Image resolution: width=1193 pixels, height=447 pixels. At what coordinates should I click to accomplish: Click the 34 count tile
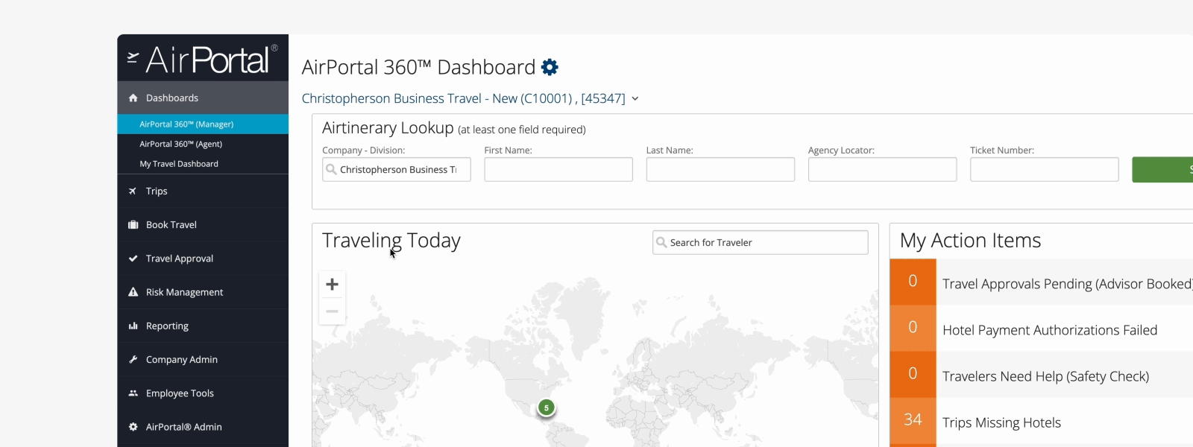[x=913, y=419]
